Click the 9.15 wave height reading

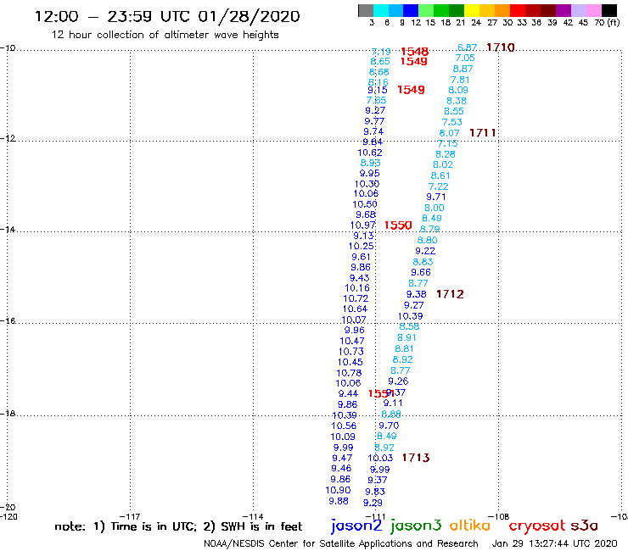tap(378, 90)
